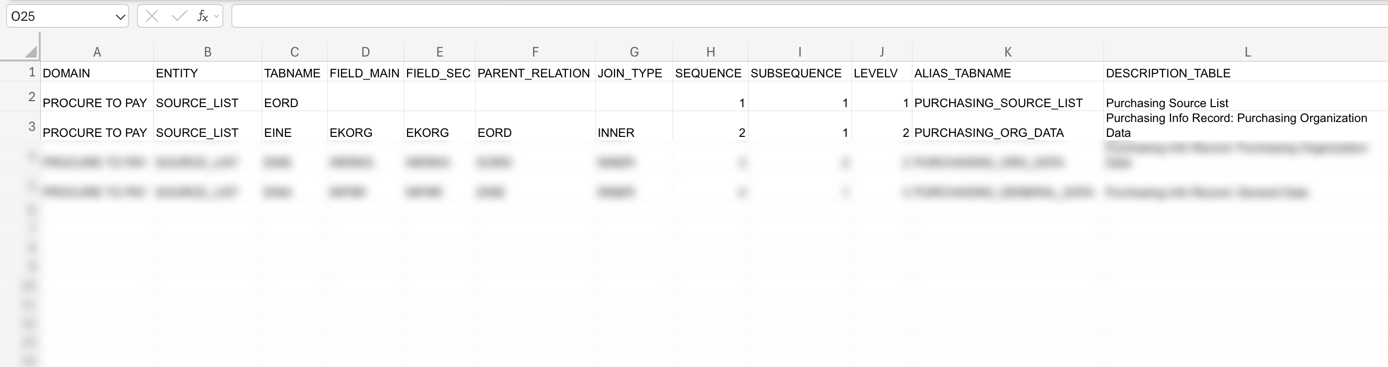Click the Cancel (X) icon next to formula bar
Screen dimensions: 1388x367
coord(152,16)
